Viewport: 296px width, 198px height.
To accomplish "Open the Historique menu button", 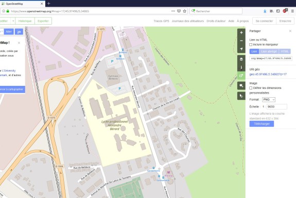I will tap(25, 21).
